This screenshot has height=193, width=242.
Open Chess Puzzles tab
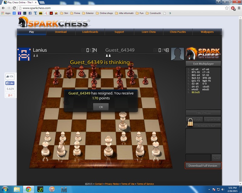[178, 32]
